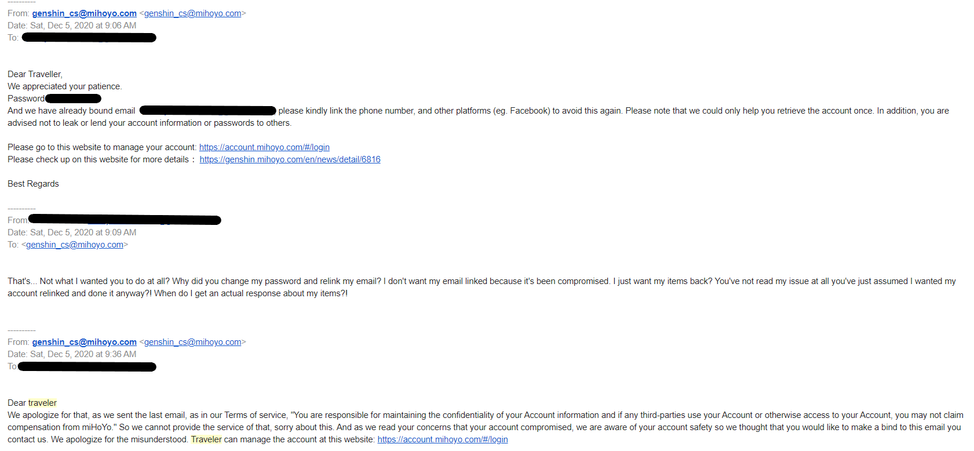Open bold genshin_cs sender link in 9:06 AM email

(x=84, y=13)
